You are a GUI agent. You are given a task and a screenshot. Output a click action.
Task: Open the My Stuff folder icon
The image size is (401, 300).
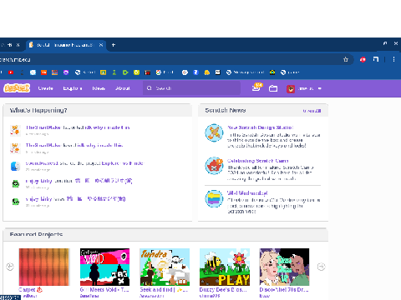point(273,88)
